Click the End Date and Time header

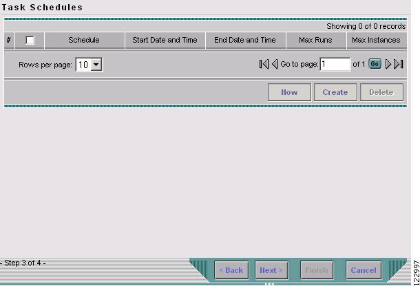click(245, 40)
